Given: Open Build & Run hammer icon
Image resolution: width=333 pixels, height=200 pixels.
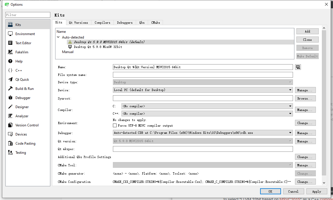Looking at the screenshot, I should [x=10, y=88].
